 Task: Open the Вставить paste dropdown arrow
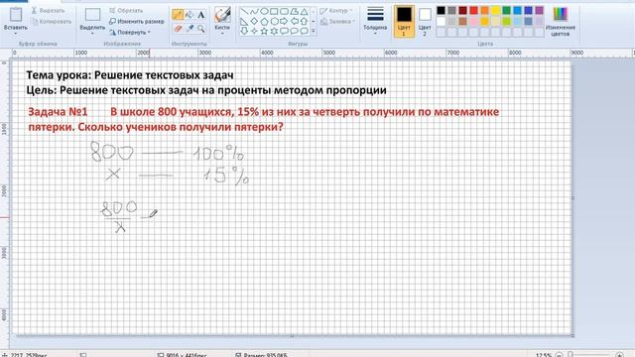[x=16, y=34]
